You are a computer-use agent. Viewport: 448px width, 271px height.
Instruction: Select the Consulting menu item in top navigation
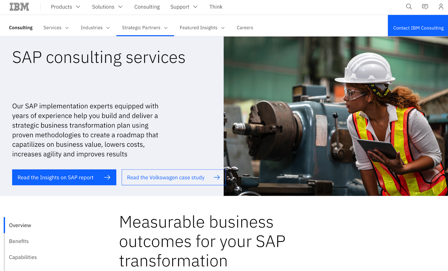(x=147, y=7)
